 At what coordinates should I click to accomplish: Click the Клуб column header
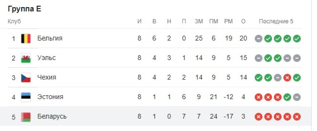(14, 21)
